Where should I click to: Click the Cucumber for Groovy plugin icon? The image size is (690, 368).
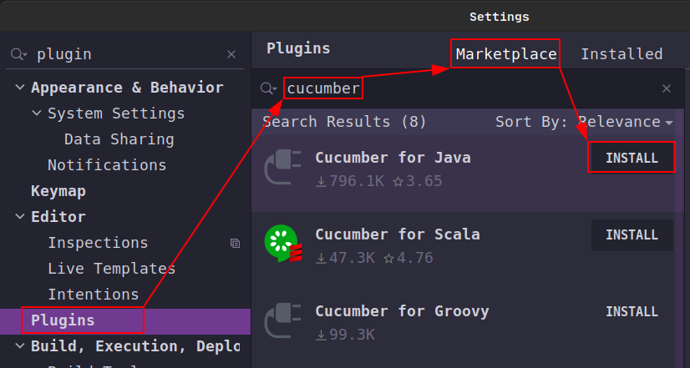coord(283,322)
